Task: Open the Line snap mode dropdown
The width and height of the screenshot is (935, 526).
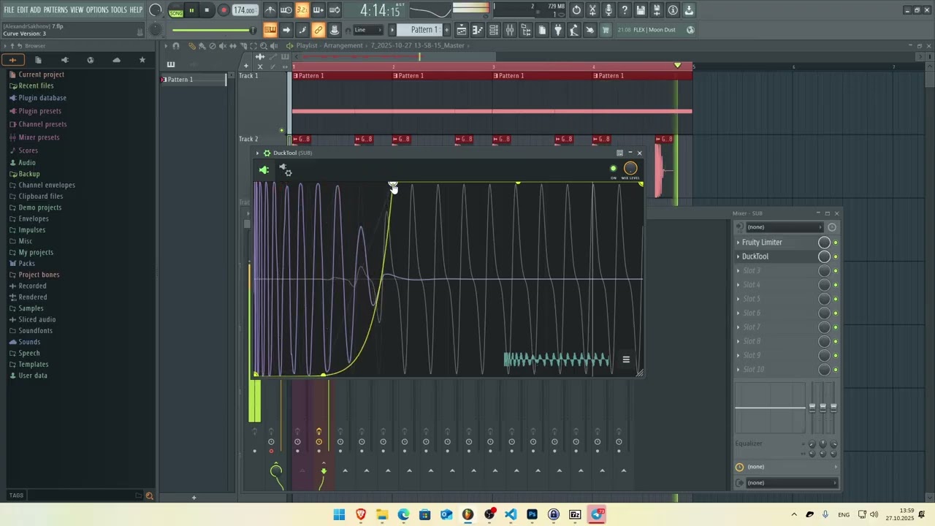Action: pos(367,30)
